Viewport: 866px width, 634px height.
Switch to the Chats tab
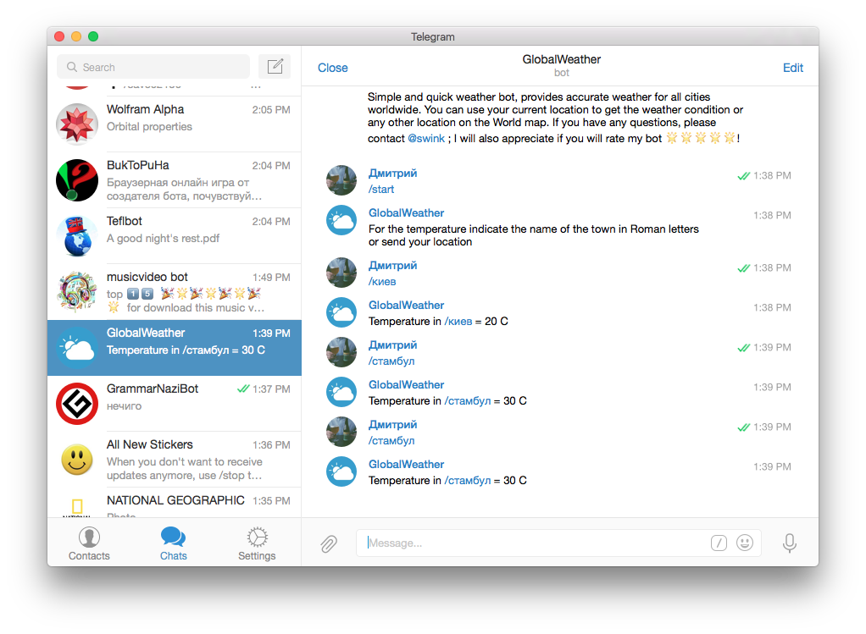click(174, 543)
